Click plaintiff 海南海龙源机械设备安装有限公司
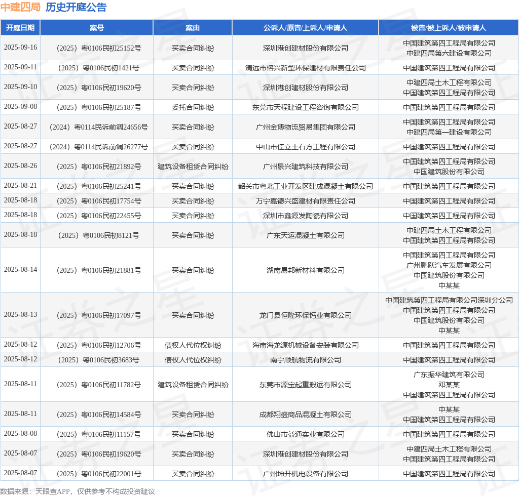The height and width of the screenshot is (496, 519). click(x=305, y=345)
